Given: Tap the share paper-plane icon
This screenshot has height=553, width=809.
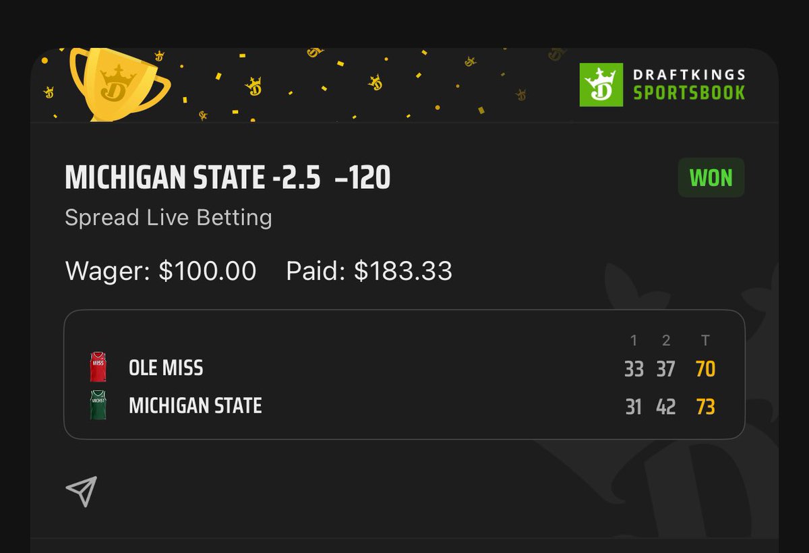Looking at the screenshot, I should (82, 491).
